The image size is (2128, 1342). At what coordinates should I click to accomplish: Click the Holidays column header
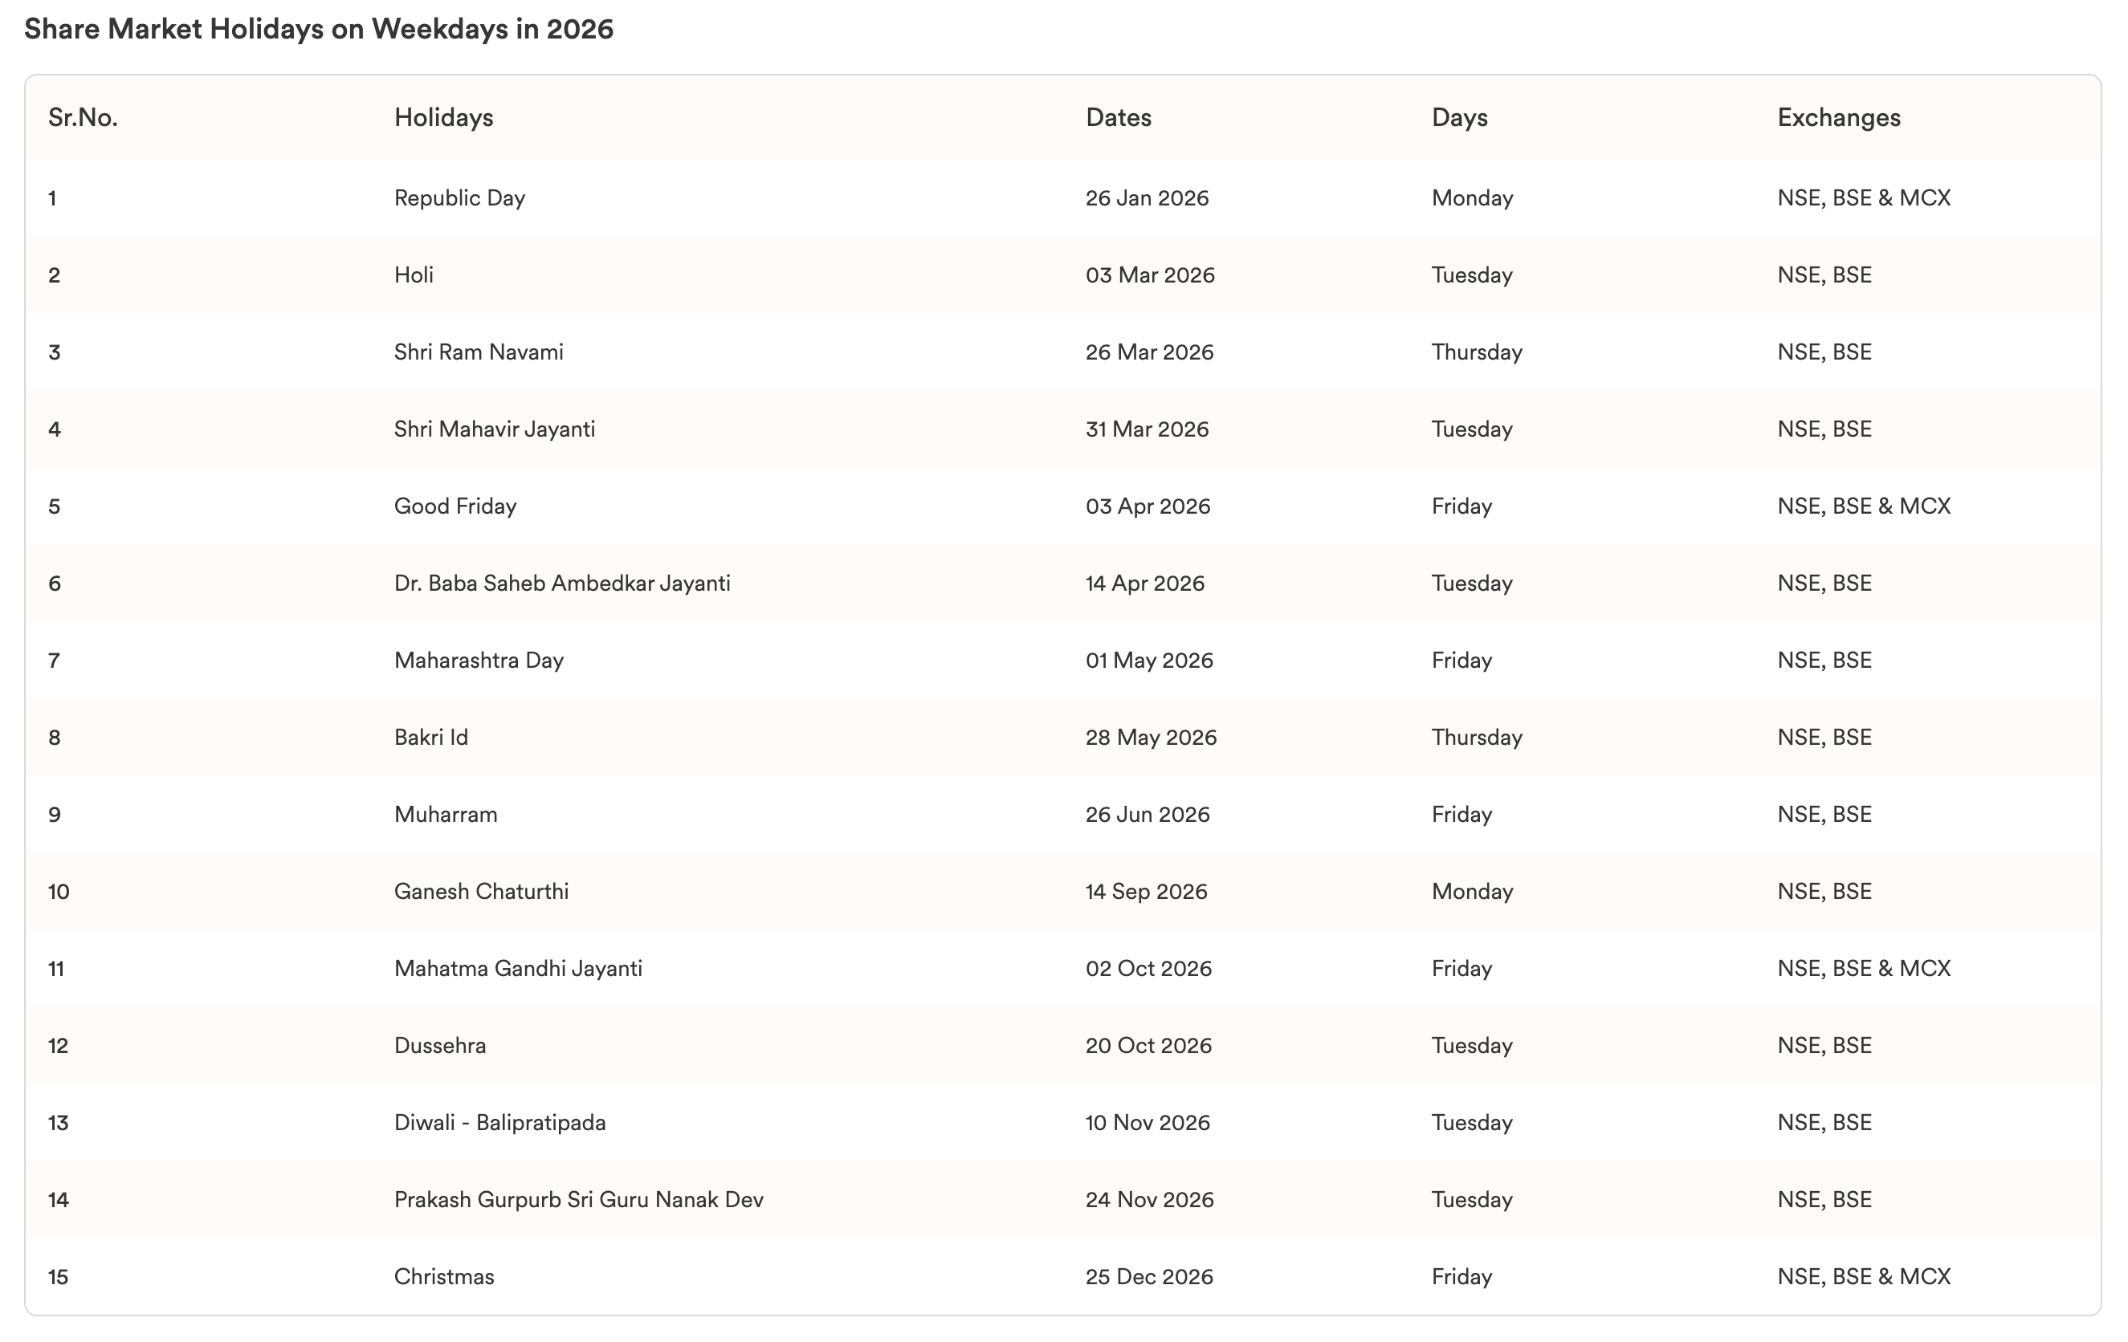click(443, 117)
